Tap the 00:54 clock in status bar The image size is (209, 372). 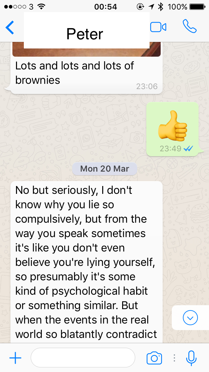pos(105,7)
